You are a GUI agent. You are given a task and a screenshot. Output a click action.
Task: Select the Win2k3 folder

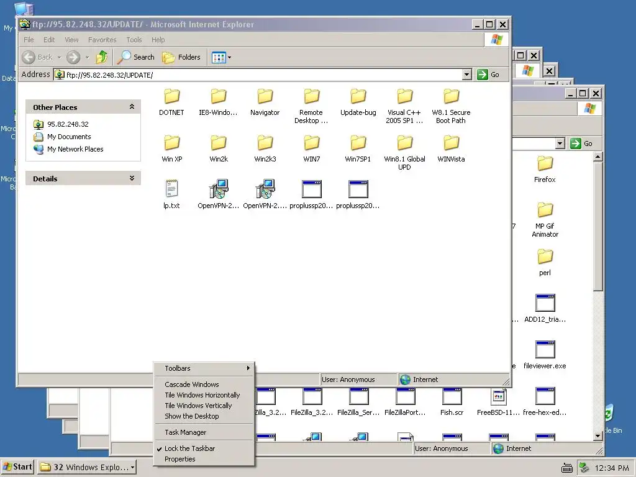[265, 148]
